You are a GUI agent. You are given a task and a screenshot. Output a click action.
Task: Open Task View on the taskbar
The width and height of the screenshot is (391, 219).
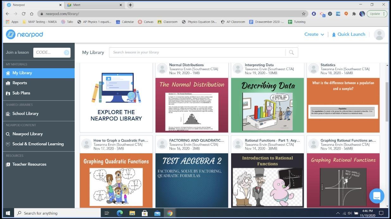107,213
